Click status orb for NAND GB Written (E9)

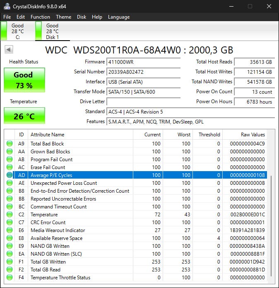tap(10, 246)
